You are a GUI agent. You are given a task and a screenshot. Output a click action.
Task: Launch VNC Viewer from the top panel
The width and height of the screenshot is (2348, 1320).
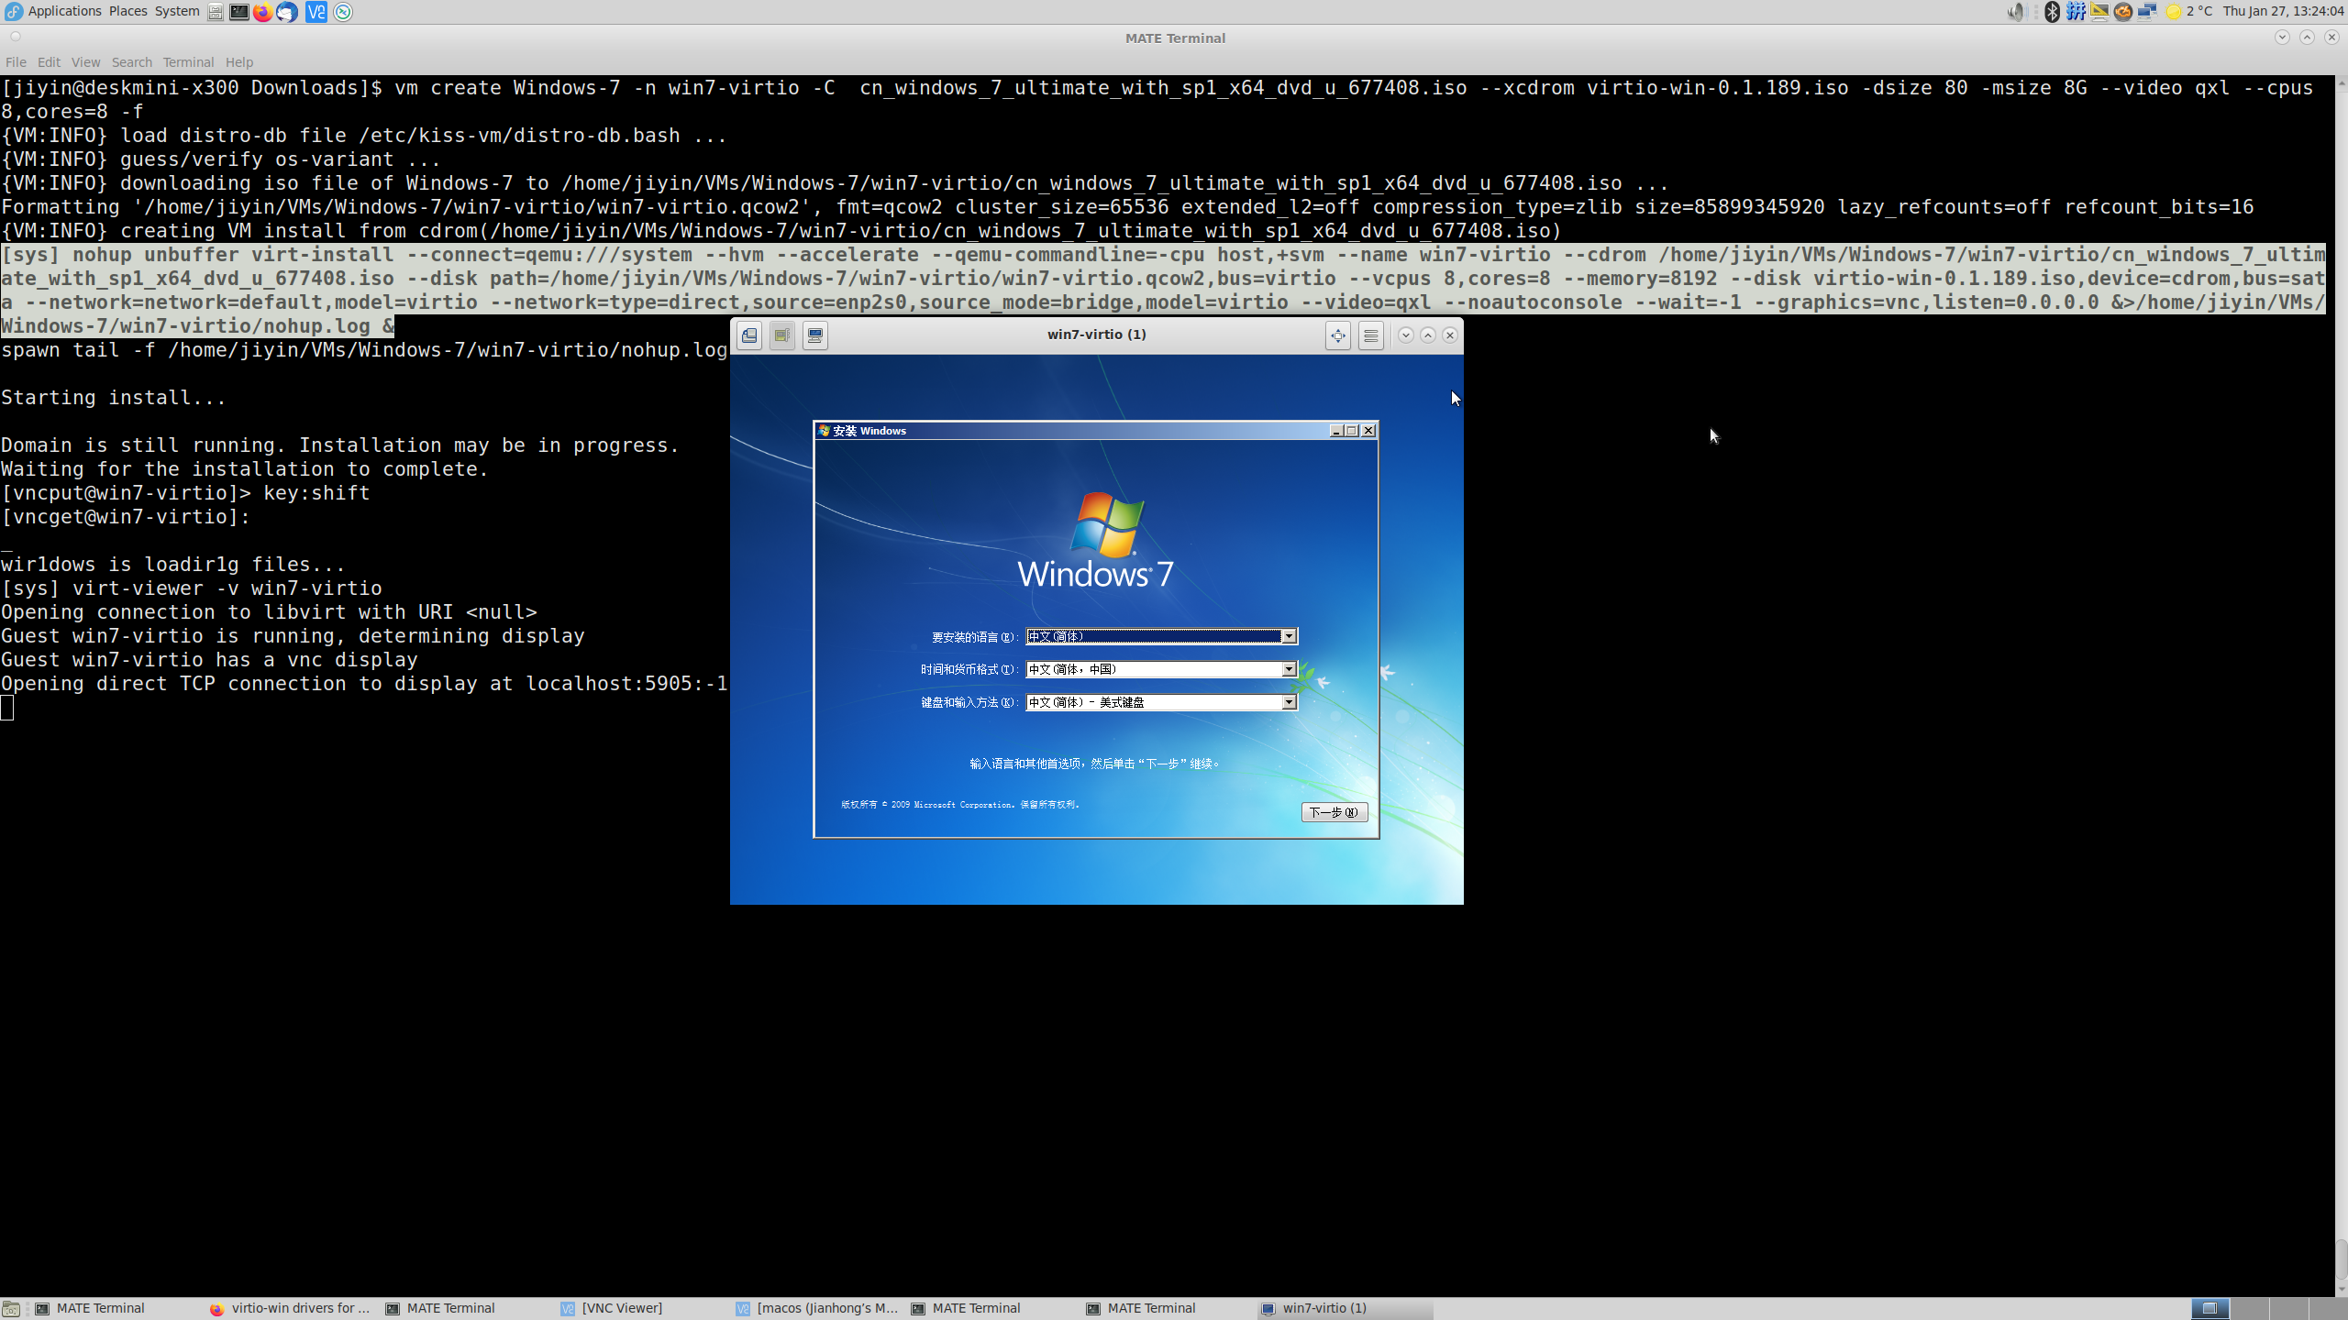point(316,12)
